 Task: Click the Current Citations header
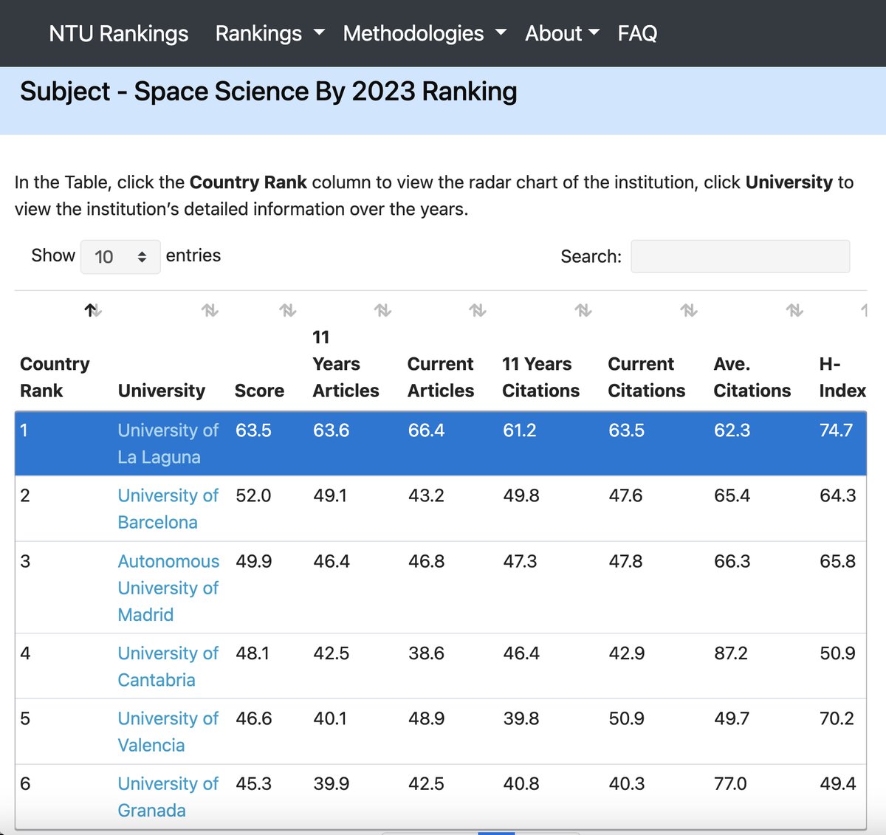(646, 377)
